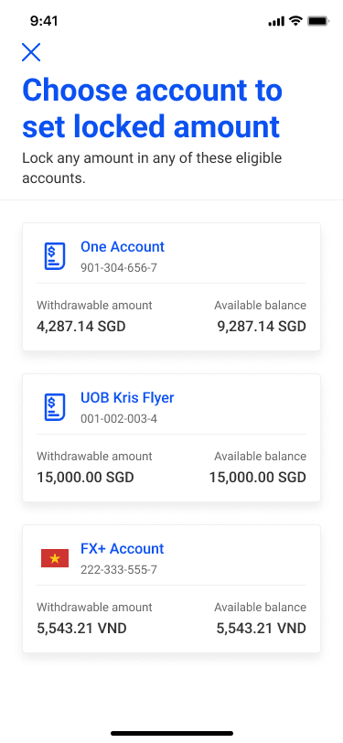Tap the Wi-Fi status icon
343x743 pixels.
click(x=296, y=21)
